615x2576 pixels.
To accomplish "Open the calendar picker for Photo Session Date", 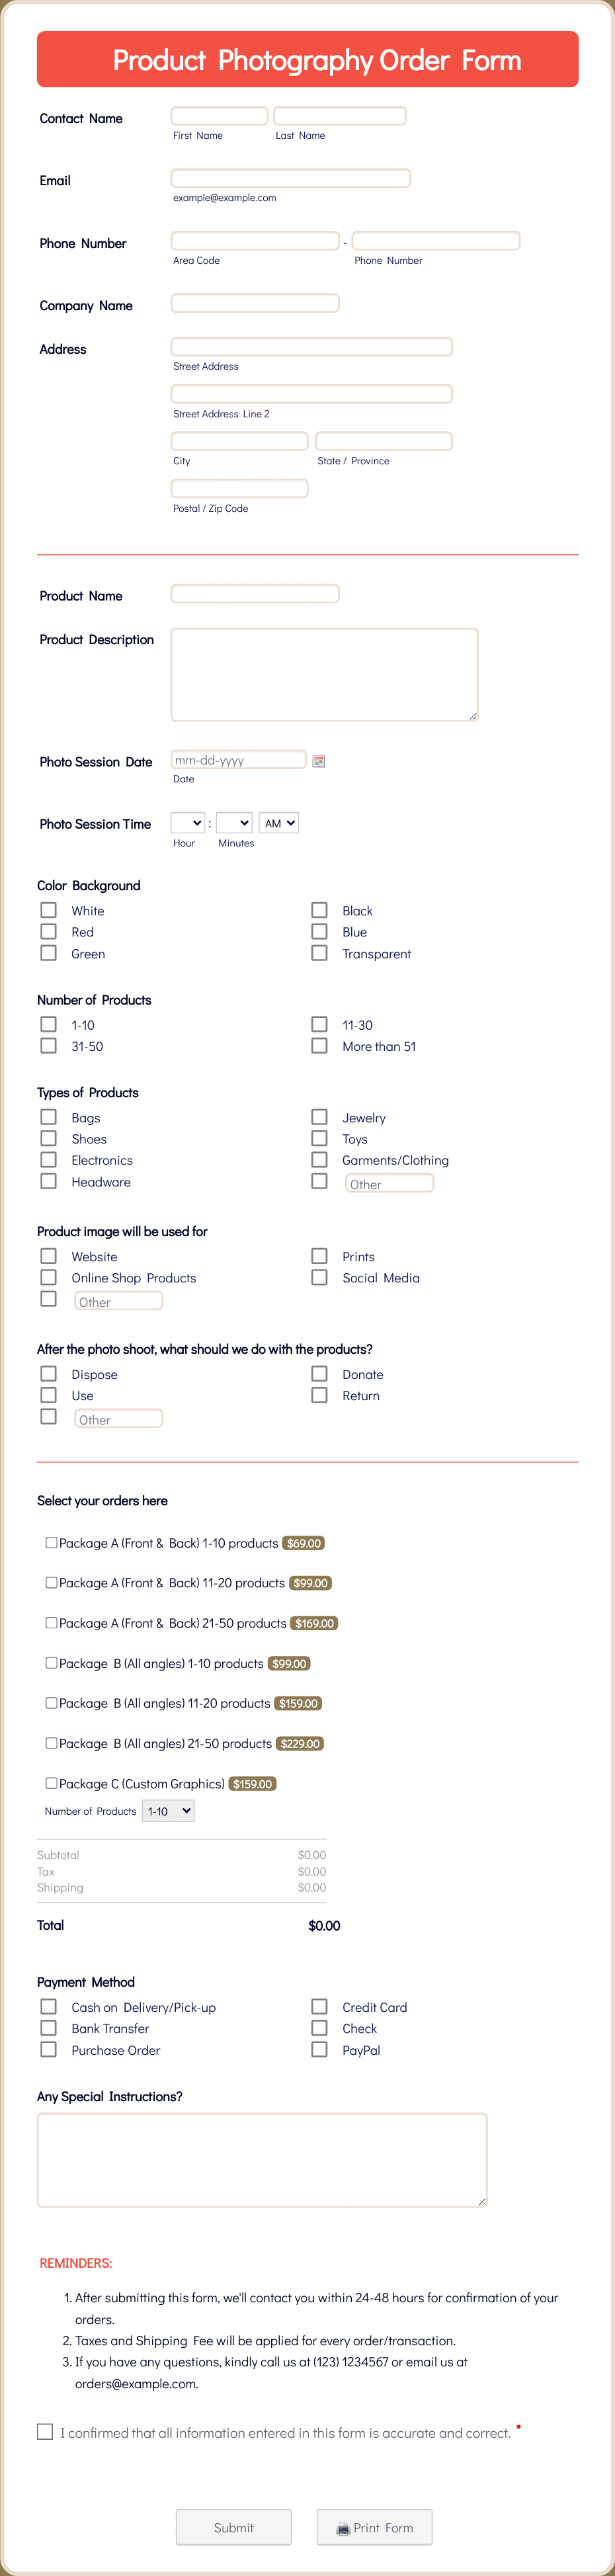I will point(320,760).
